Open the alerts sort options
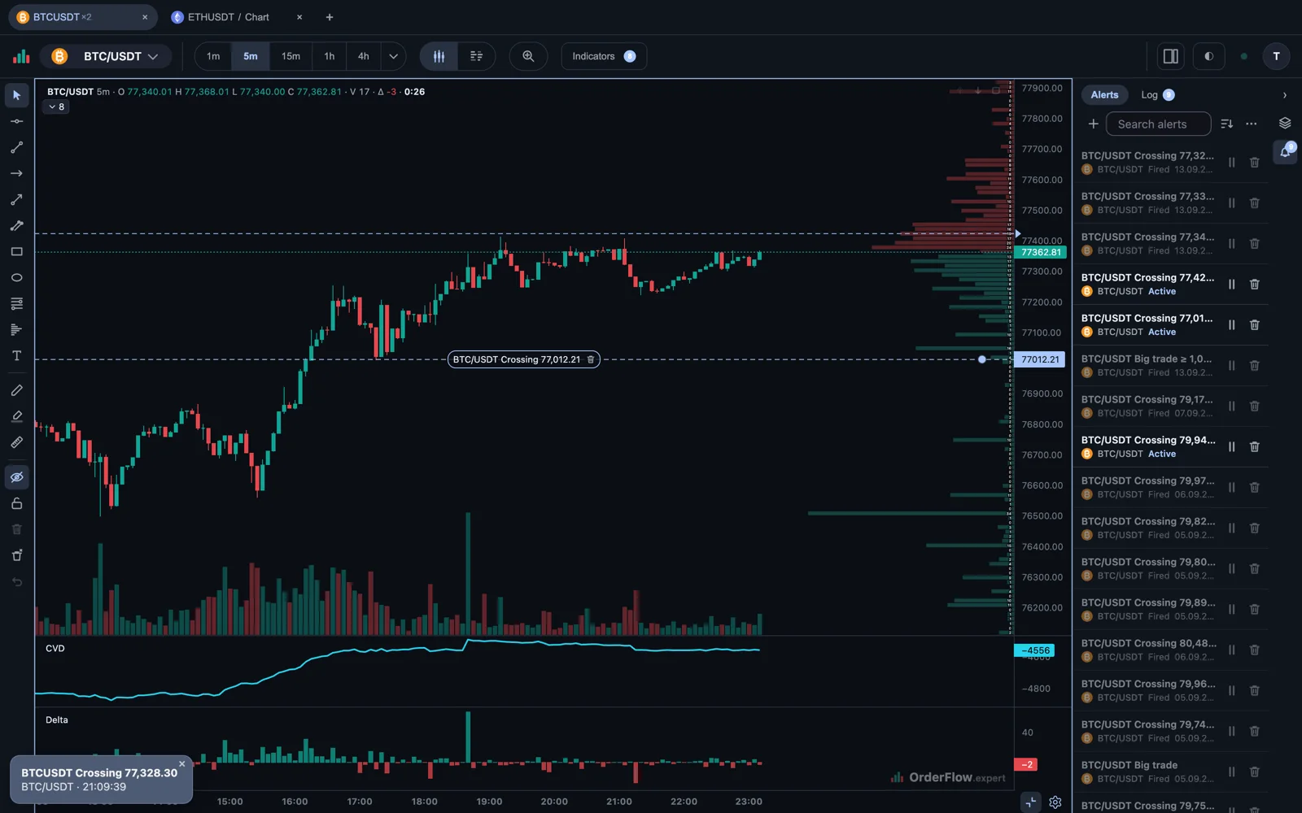 1226,124
